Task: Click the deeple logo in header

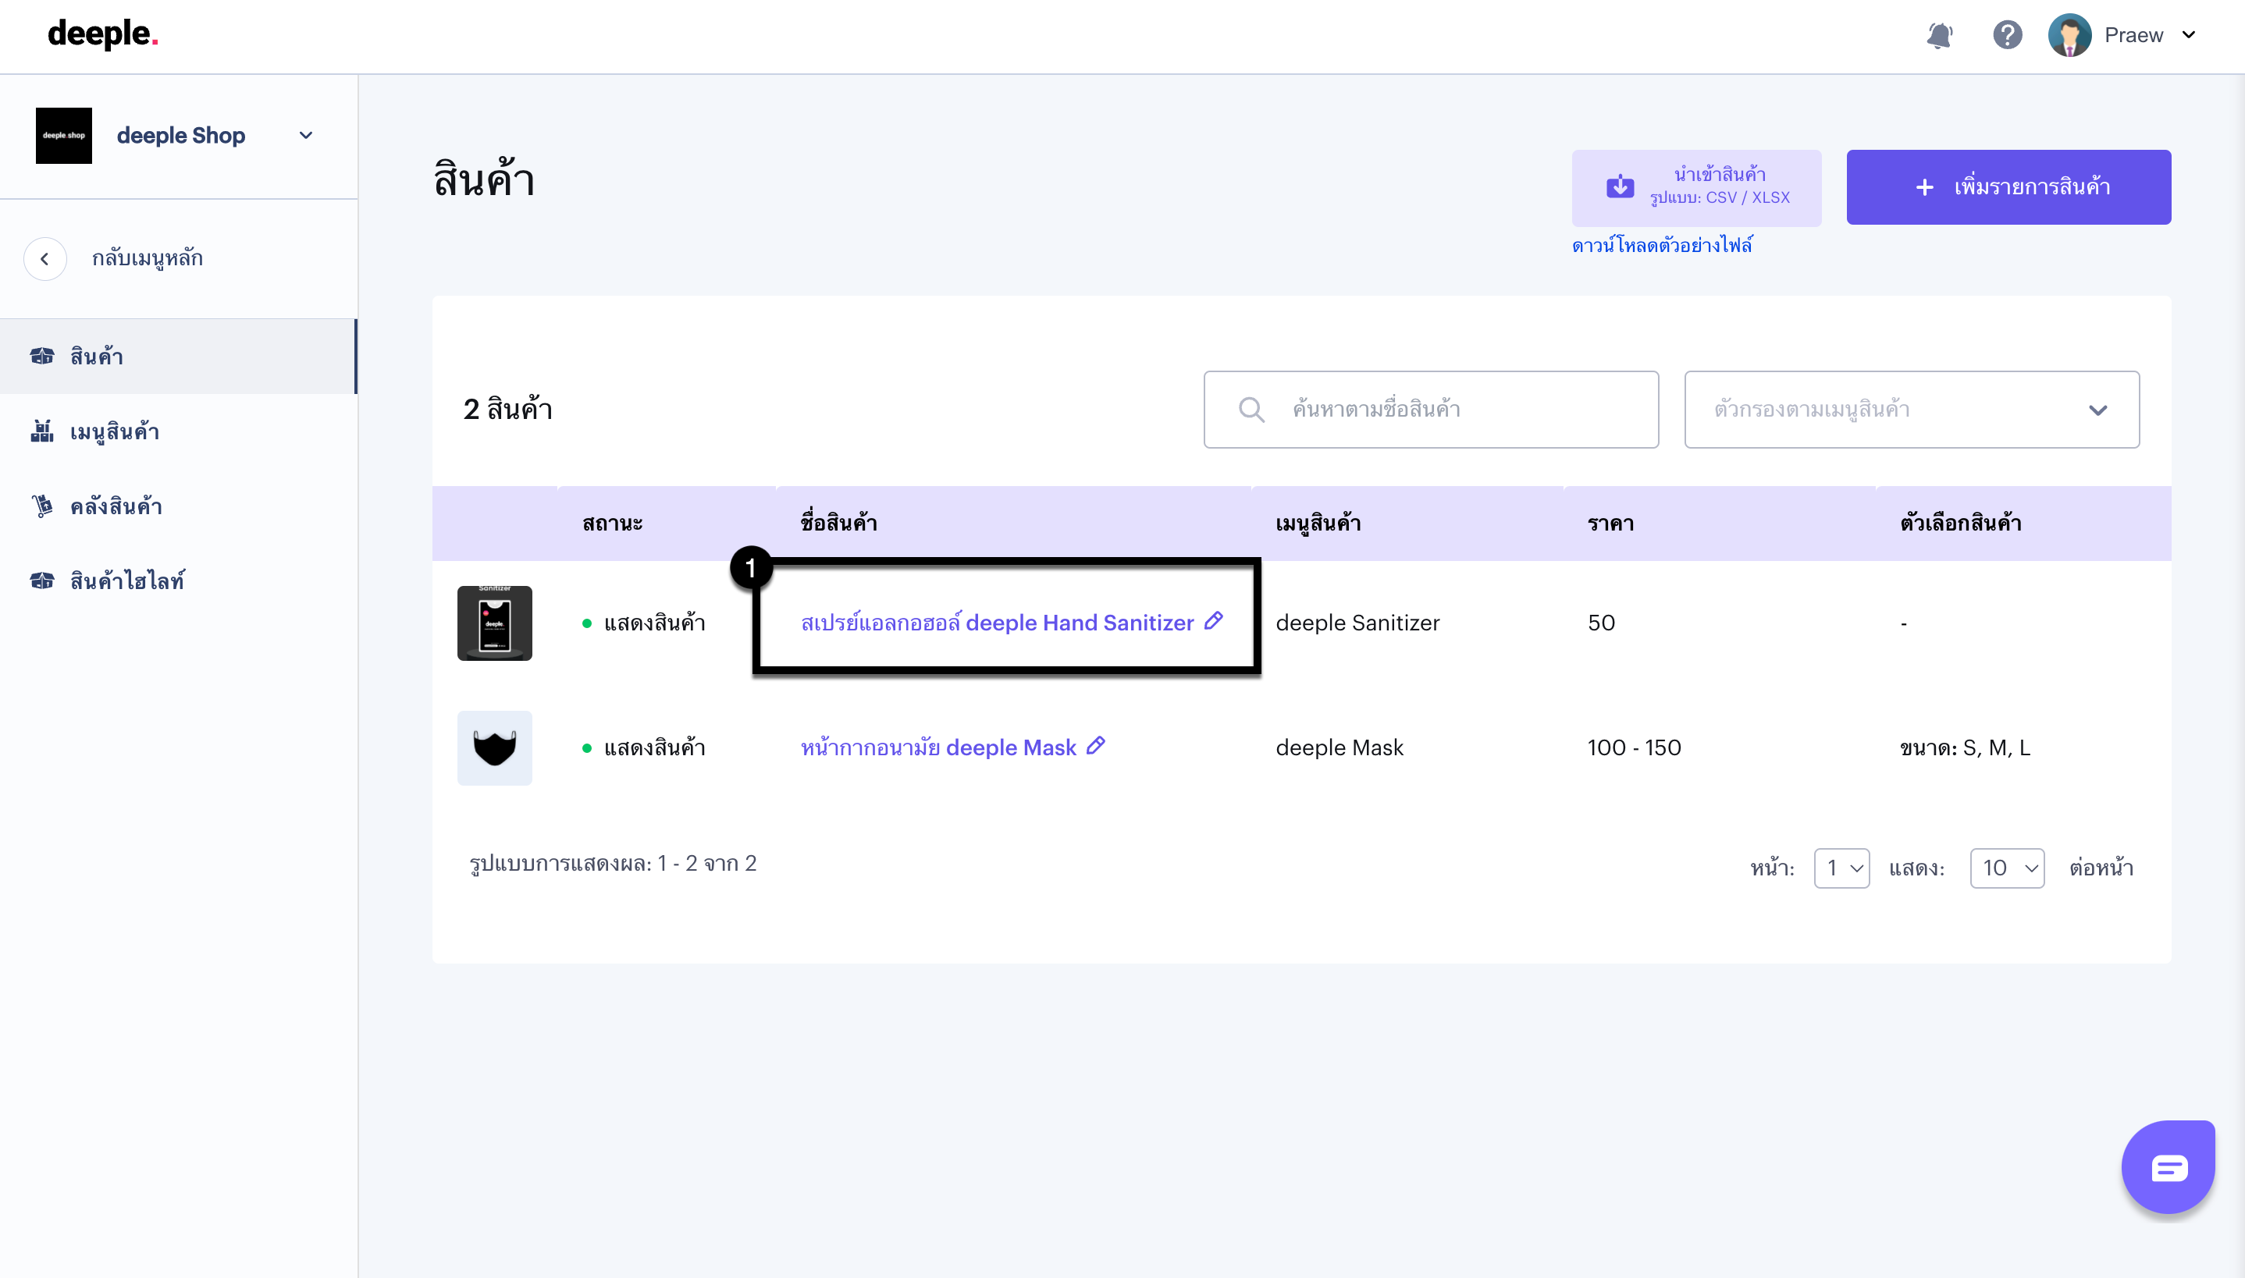Action: pos(103,34)
